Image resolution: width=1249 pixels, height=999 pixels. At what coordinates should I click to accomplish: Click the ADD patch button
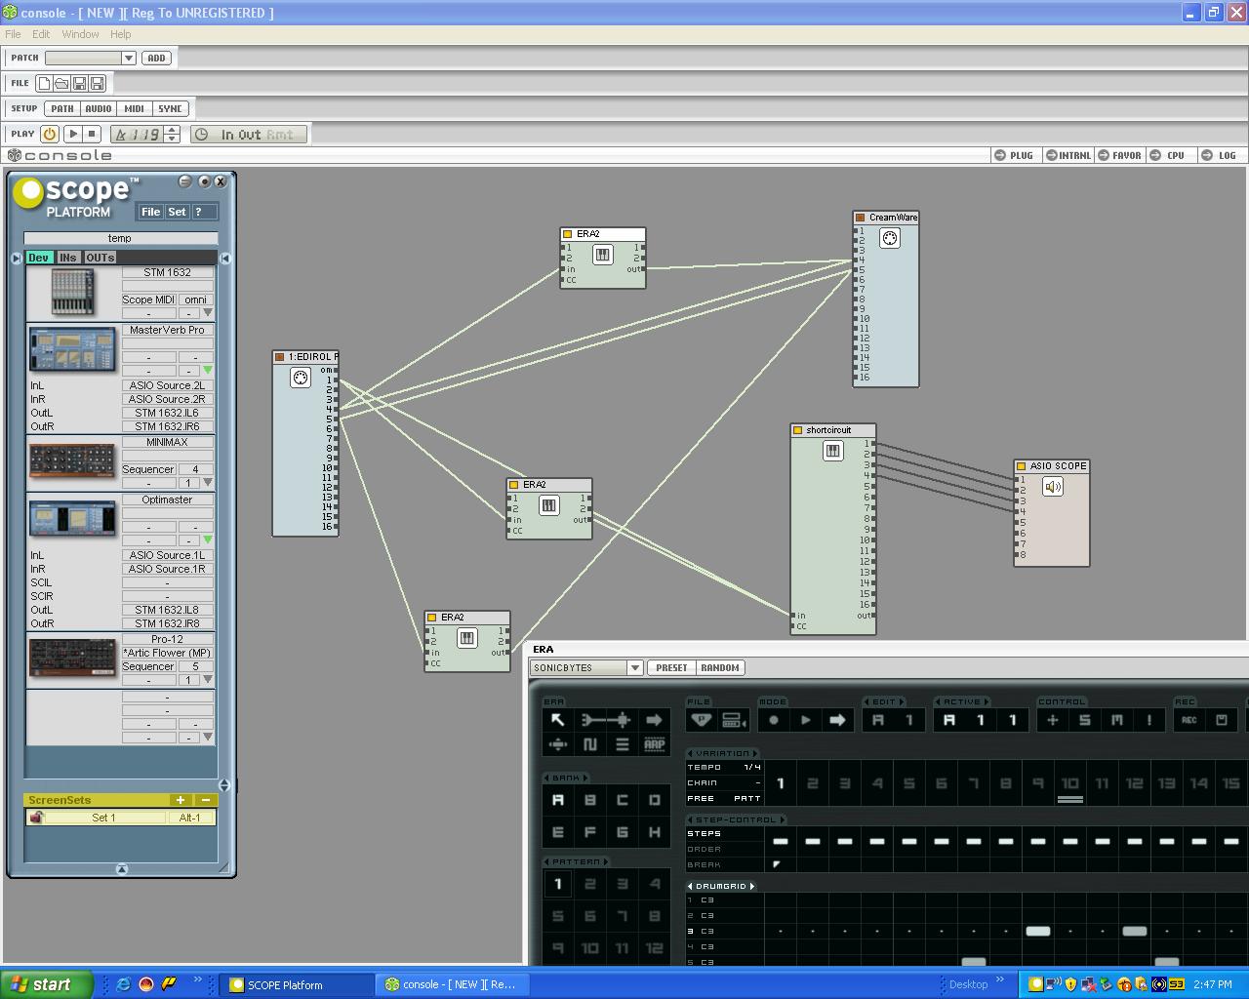pos(156,59)
